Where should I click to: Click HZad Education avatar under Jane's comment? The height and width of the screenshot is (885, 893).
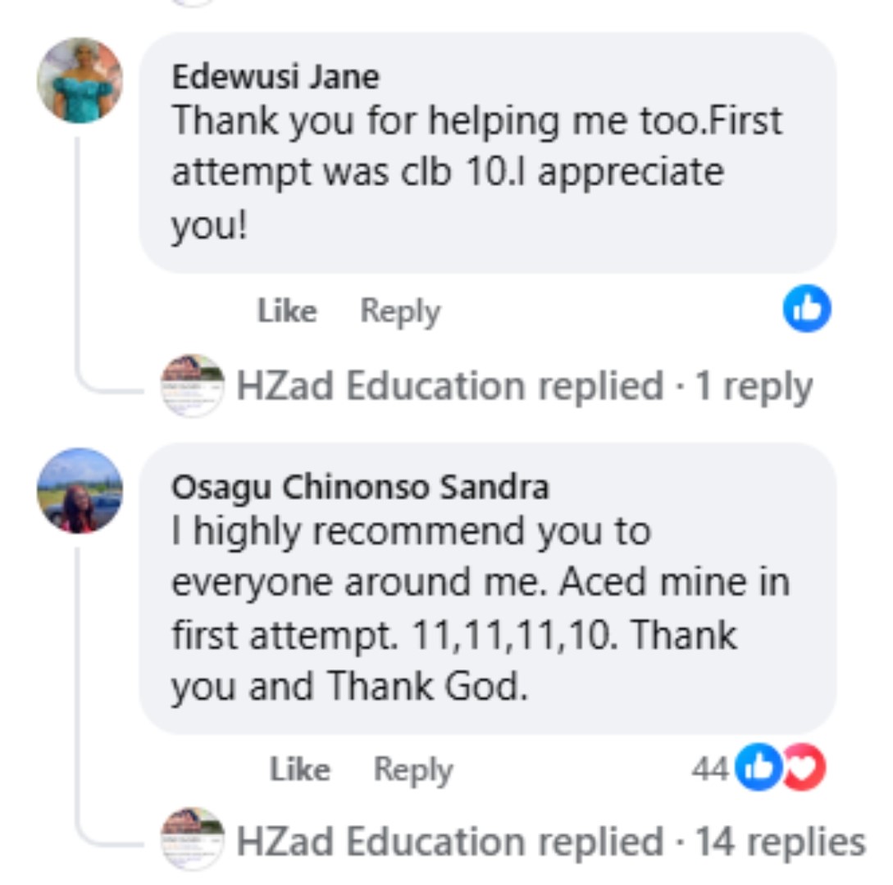[x=192, y=386]
